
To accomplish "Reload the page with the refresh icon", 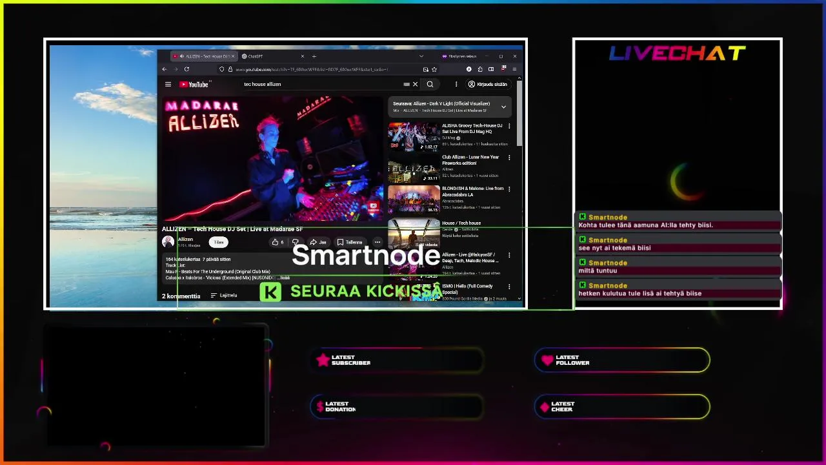I will [x=186, y=69].
